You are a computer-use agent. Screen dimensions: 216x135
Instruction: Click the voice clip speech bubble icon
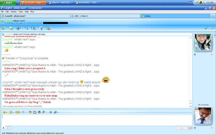23,112
